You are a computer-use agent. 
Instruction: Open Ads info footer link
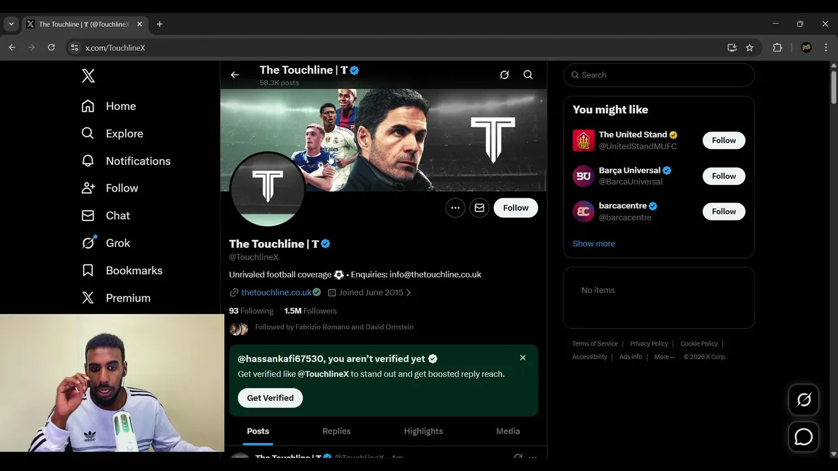[x=630, y=357]
